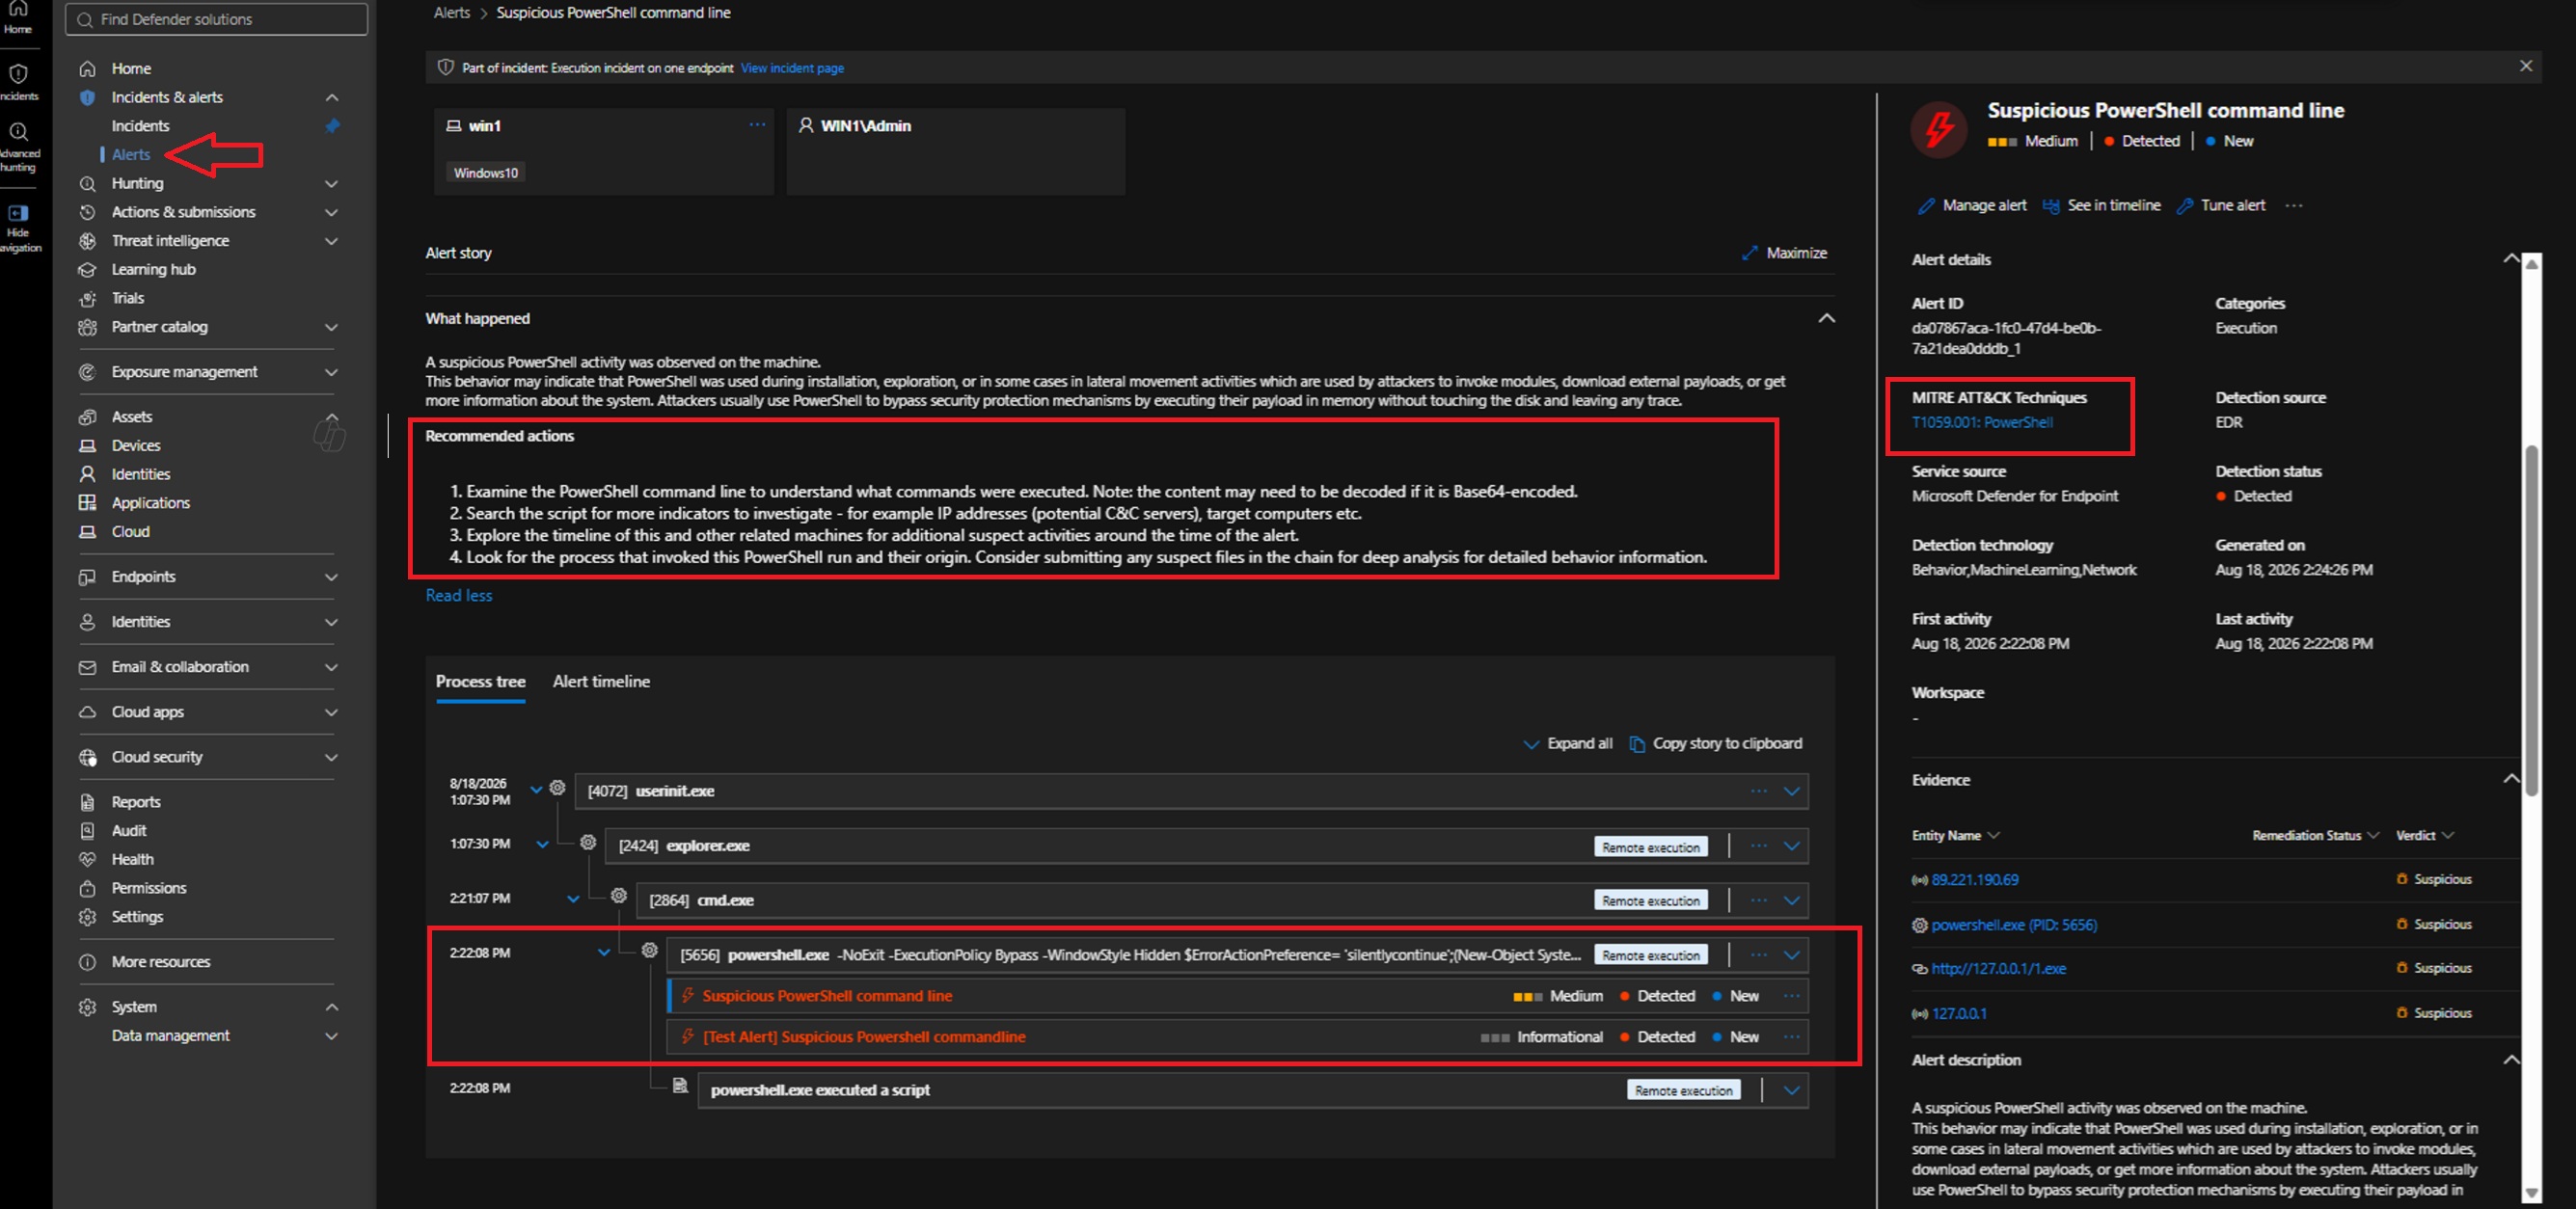The height and width of the screenshot is (1209, 2576).
Task: Click gear icon of explorer.exe process
Action: tap(588, 843)
